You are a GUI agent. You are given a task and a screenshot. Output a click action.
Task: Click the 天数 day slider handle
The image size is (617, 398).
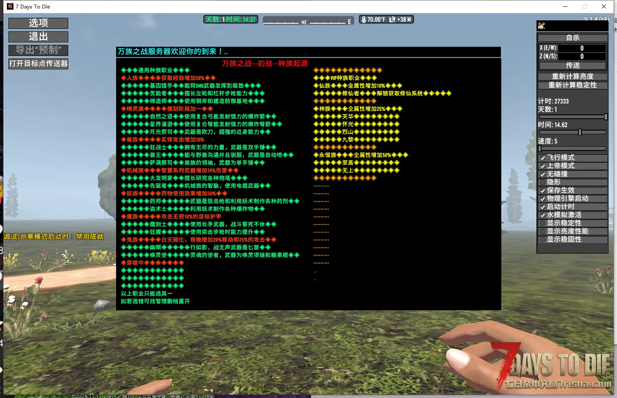pos(606,117)
